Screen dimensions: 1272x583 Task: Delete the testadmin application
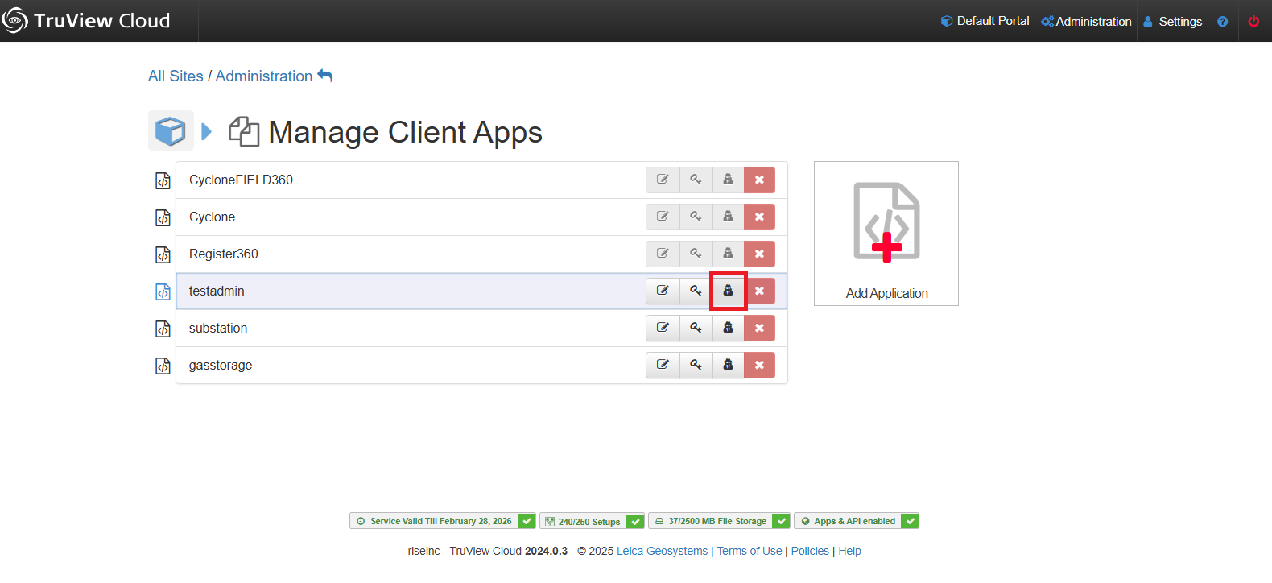click(759, 291)
